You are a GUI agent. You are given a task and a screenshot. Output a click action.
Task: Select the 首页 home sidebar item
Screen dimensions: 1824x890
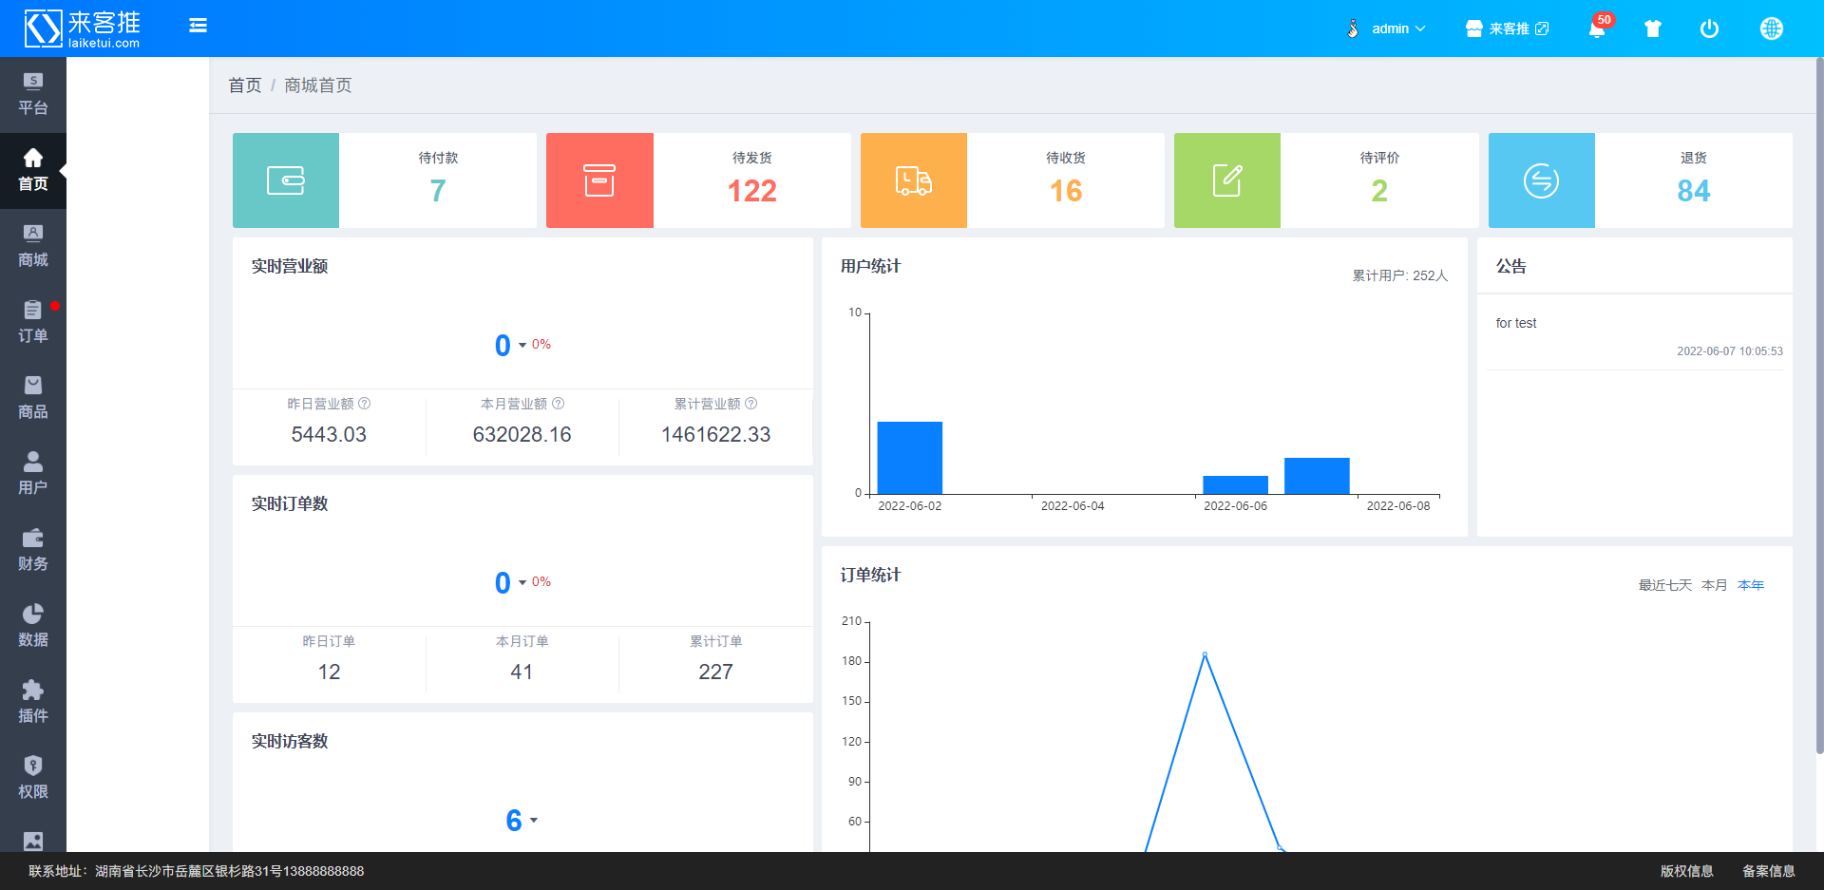tap(33, 171)
